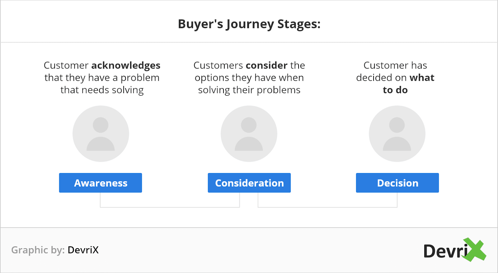Select the blue Decision button

coord(397,183)
